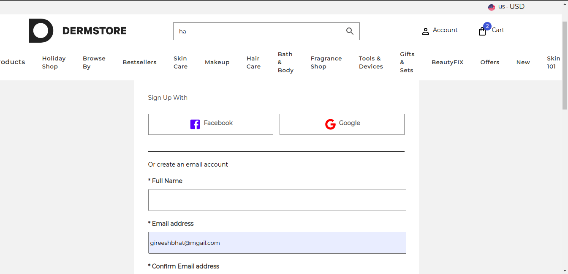The width and height of the screenshot is (568, 274).
Task: Expand the Skin Care menu
Action: click(180, 62)
